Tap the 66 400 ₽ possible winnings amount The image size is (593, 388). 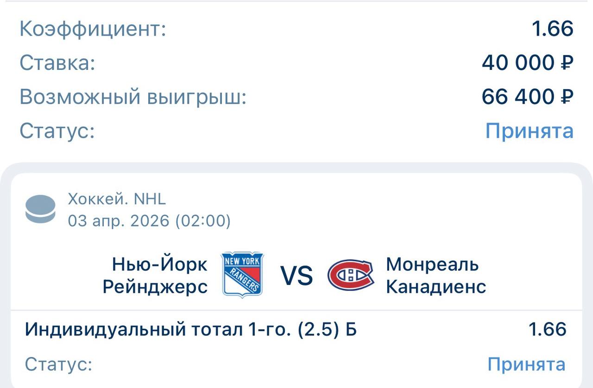[x=527, y=97]
